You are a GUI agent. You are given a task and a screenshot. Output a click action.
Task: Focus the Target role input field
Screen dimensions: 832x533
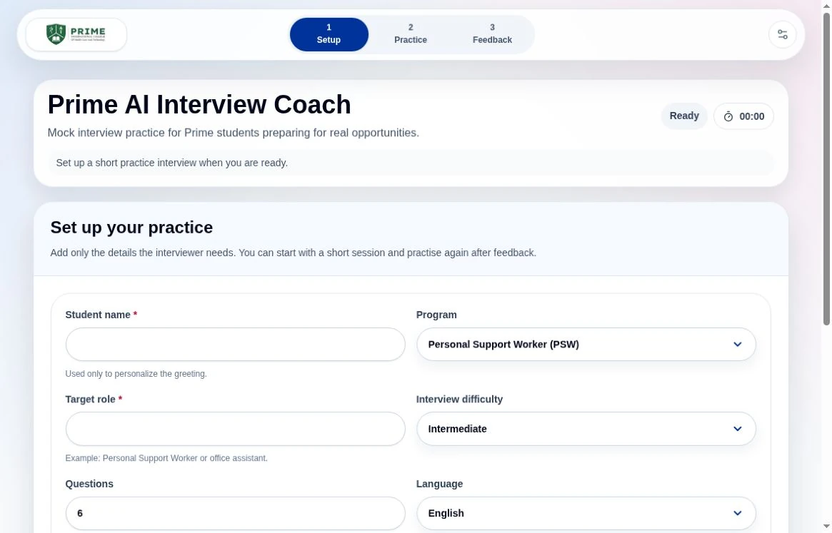point(235,429)
